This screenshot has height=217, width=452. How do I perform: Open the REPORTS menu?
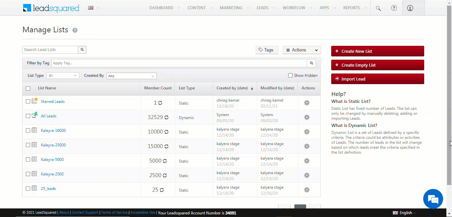coord(351,8)
